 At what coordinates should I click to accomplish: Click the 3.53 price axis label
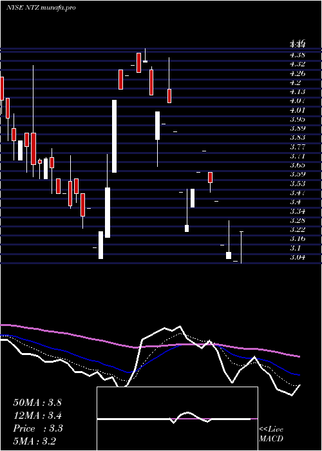tap(298, 184)
